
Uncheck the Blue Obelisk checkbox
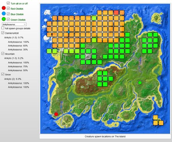click(8, 14)
